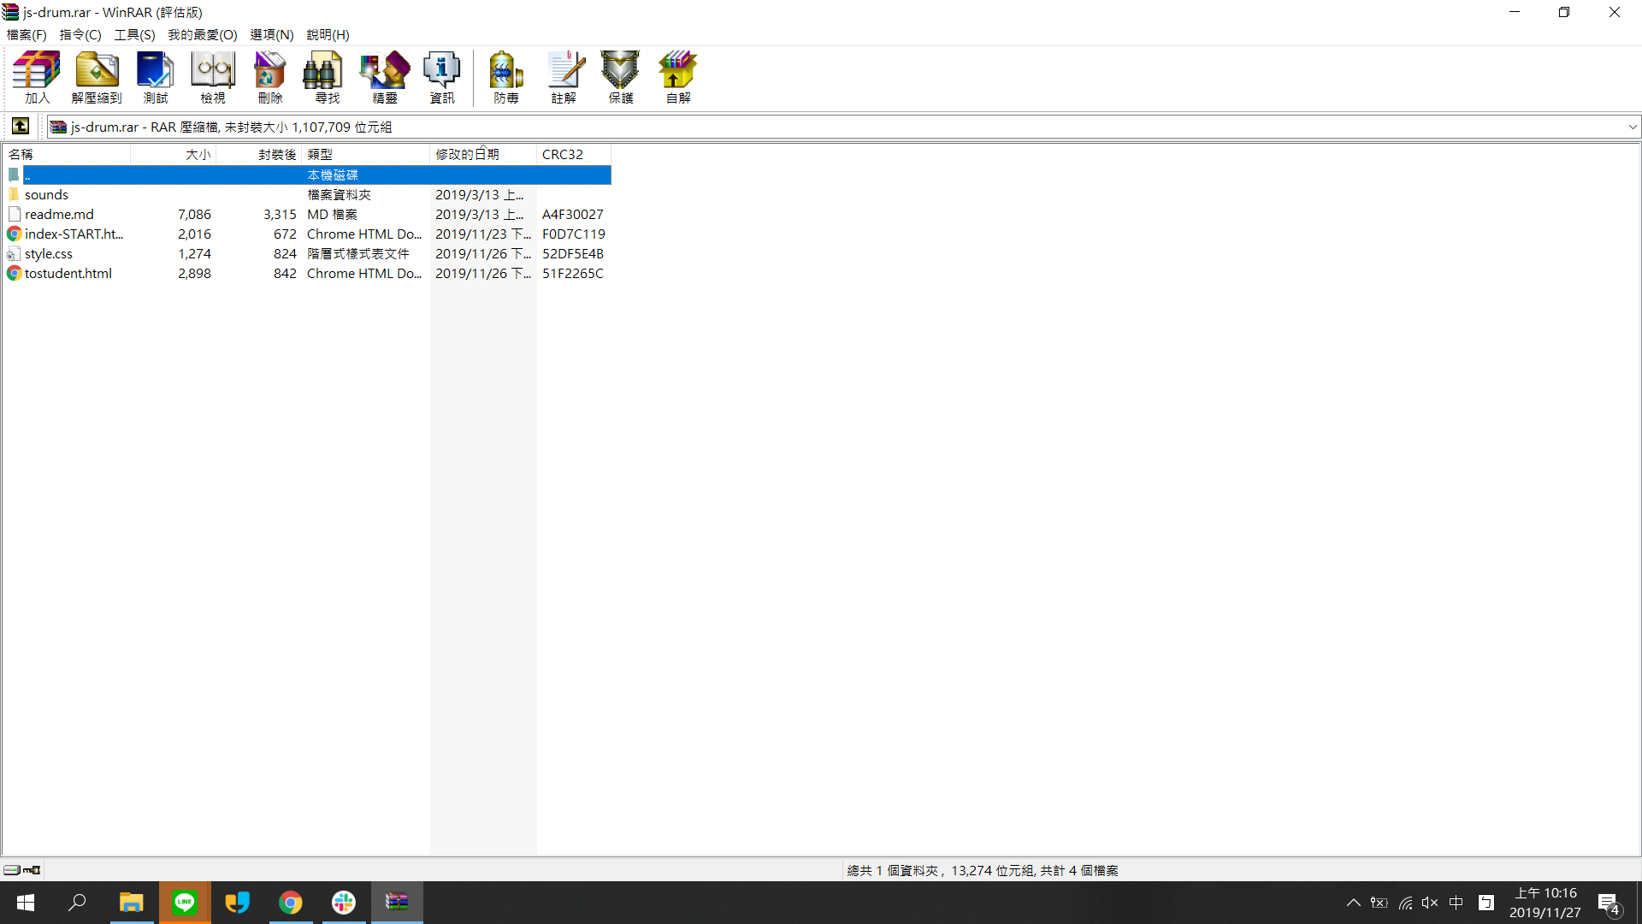Viewport: 1642px width, 924px height.
Task: Show archive Info (資訊) icon
Action: pos(442,77)
